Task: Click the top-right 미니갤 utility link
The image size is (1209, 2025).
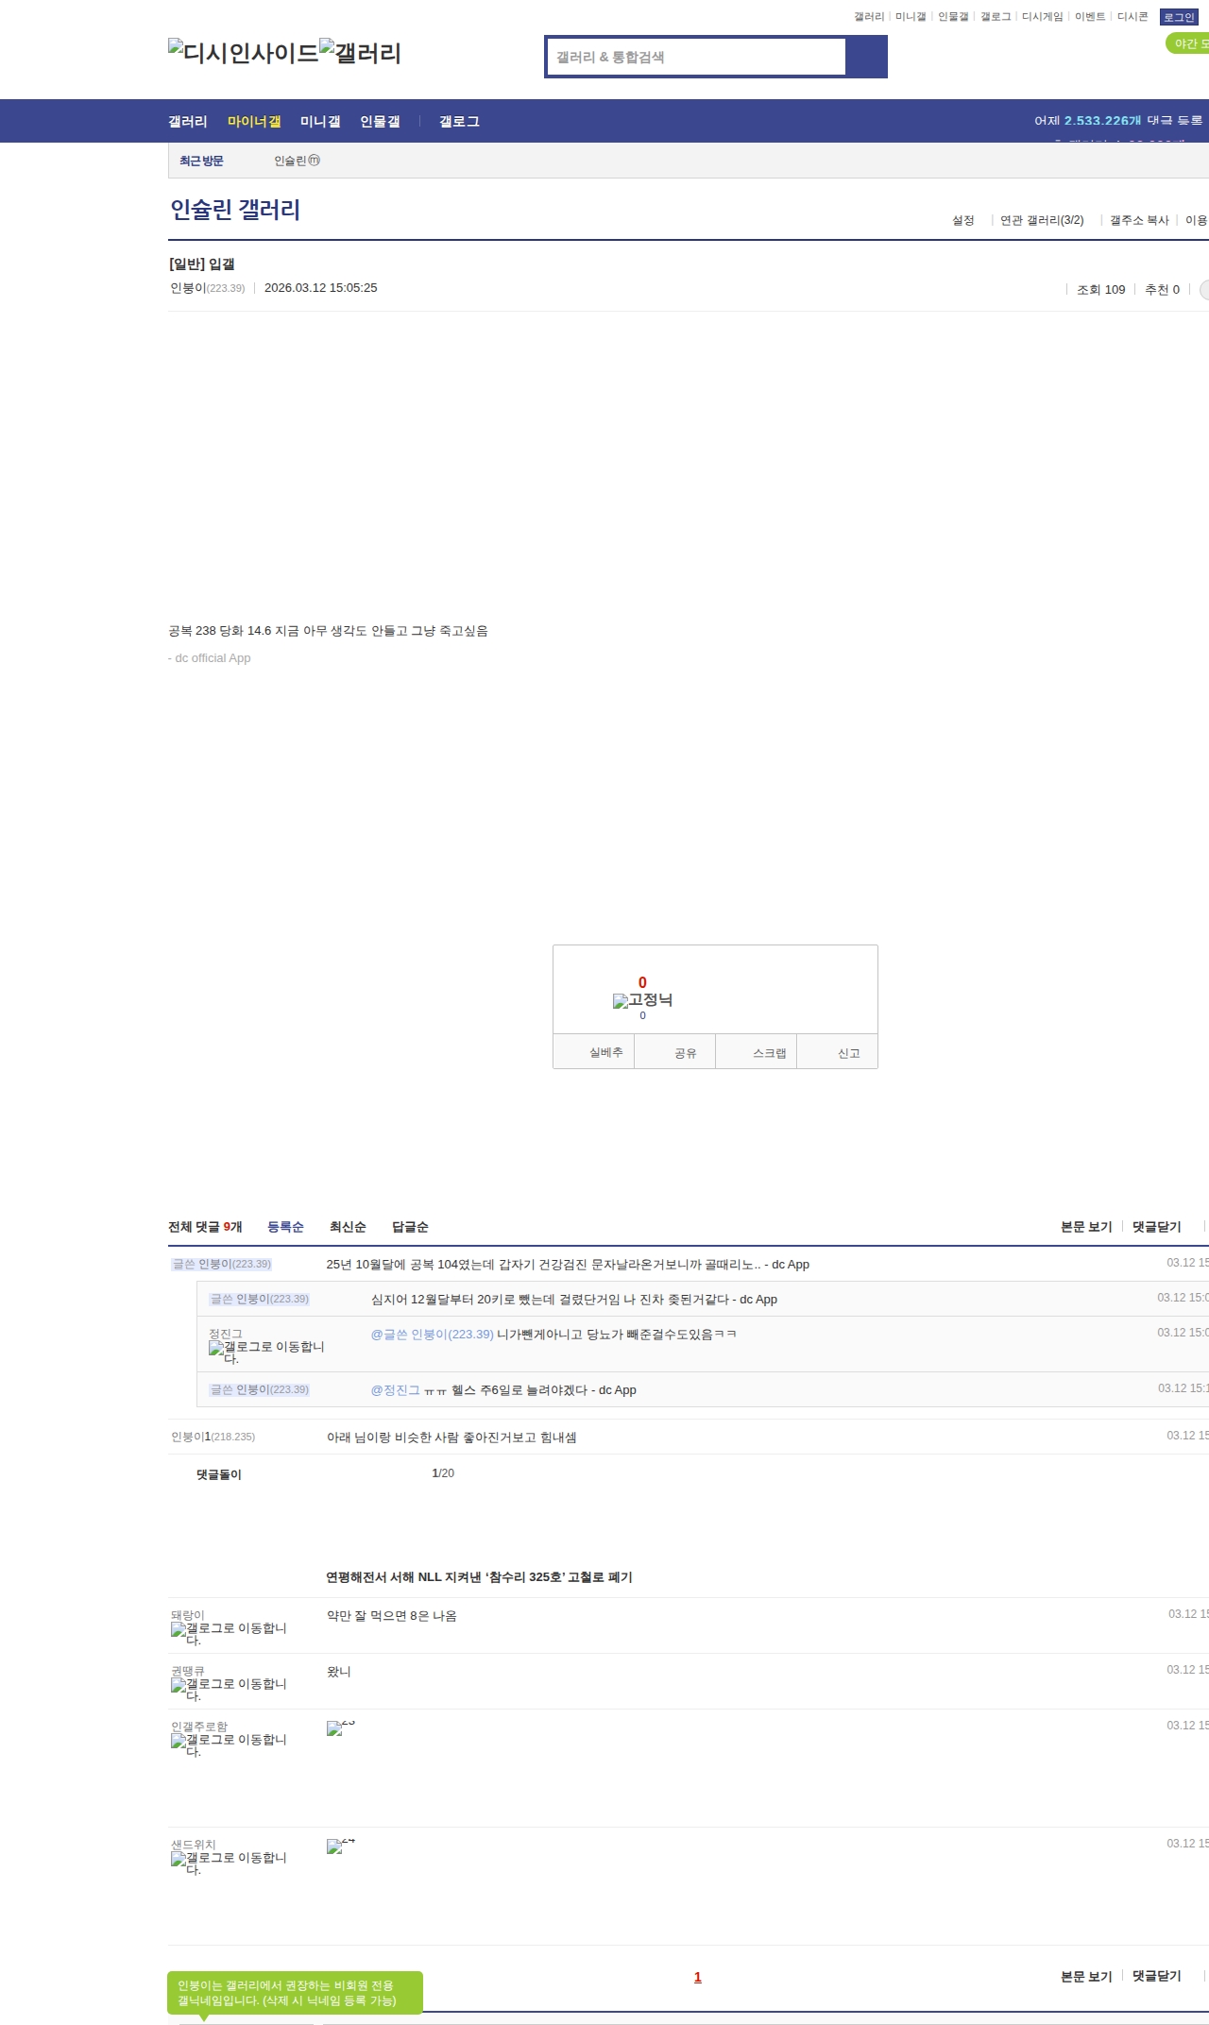Action: [x=911, y=16]
